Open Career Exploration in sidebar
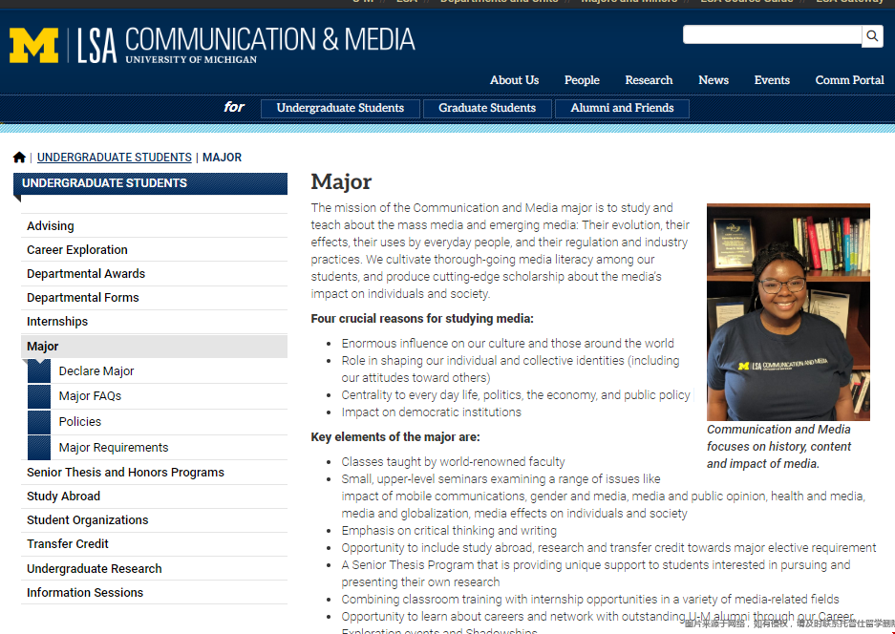895x634 pixels. coord(154,250)
